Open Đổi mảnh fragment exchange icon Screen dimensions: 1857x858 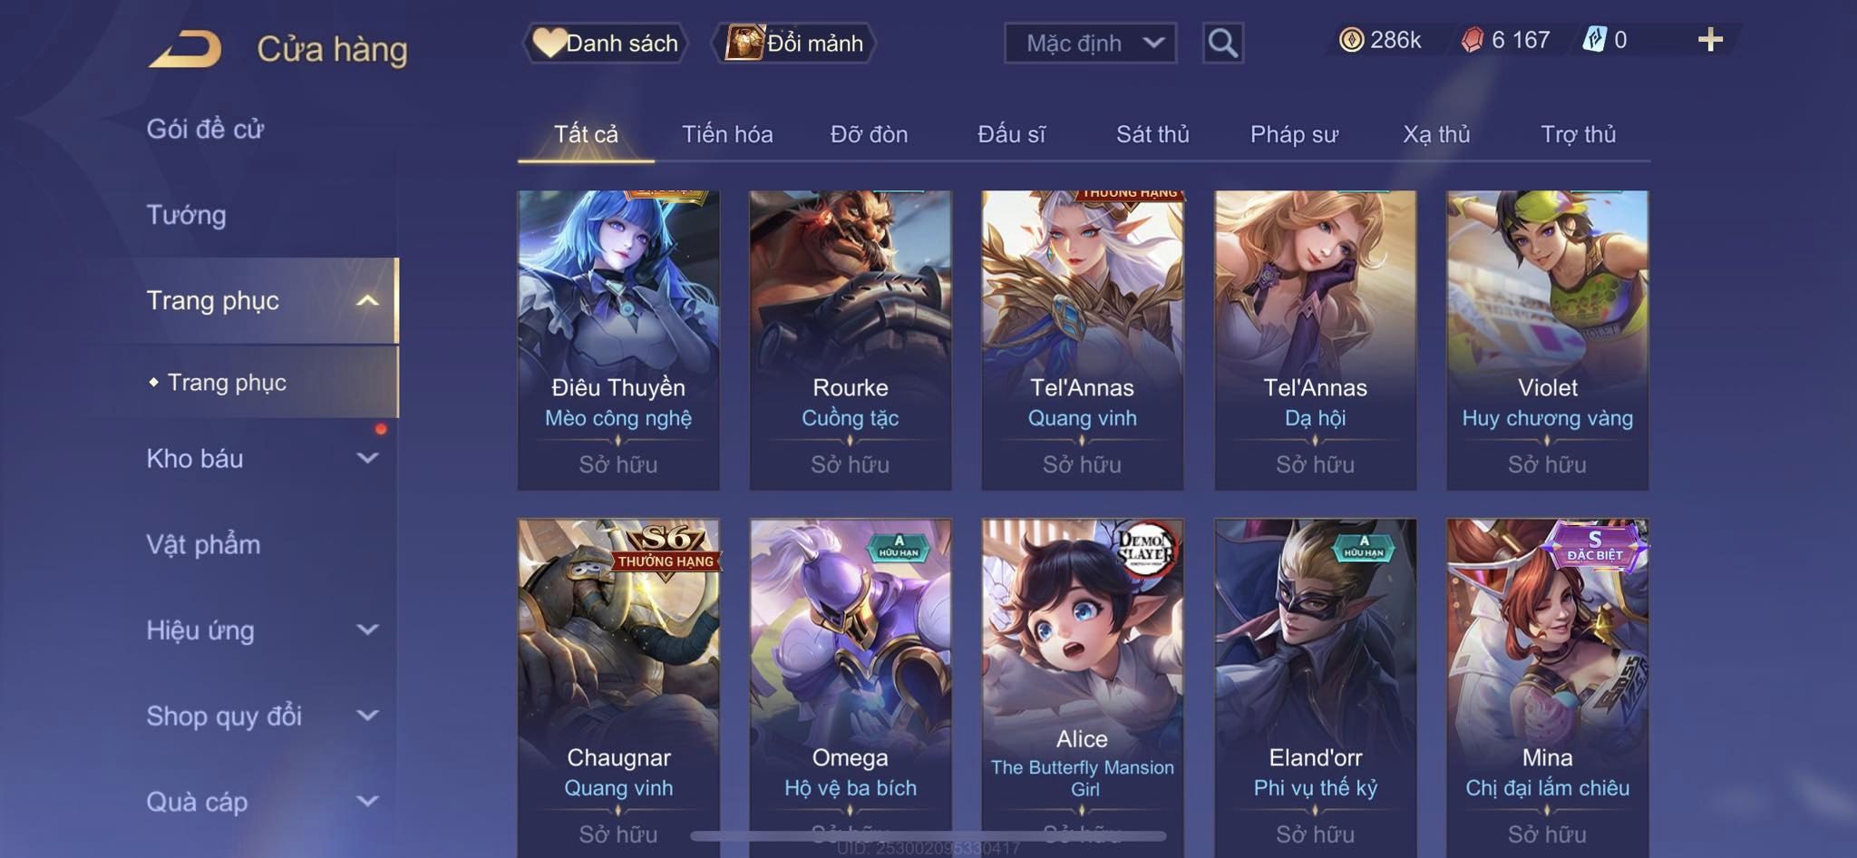pos(744,43)
